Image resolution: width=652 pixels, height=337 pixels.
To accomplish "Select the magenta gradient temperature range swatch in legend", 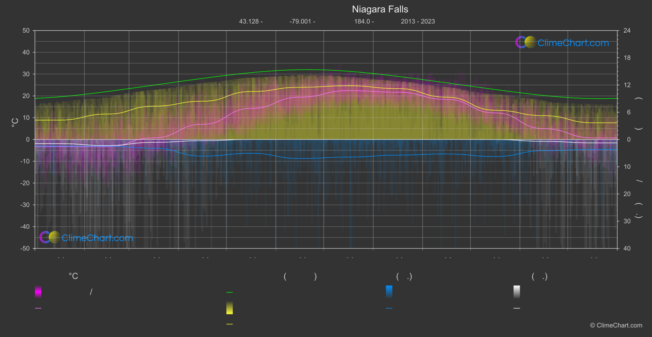I will tap(38, 292).
